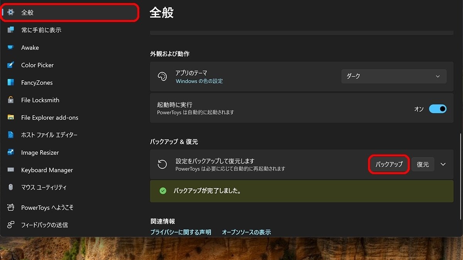
Task: Click the バックアップ button
Action: [389, 164]
